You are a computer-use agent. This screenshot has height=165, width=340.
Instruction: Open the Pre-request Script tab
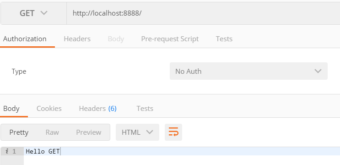[x=170, y=39]
